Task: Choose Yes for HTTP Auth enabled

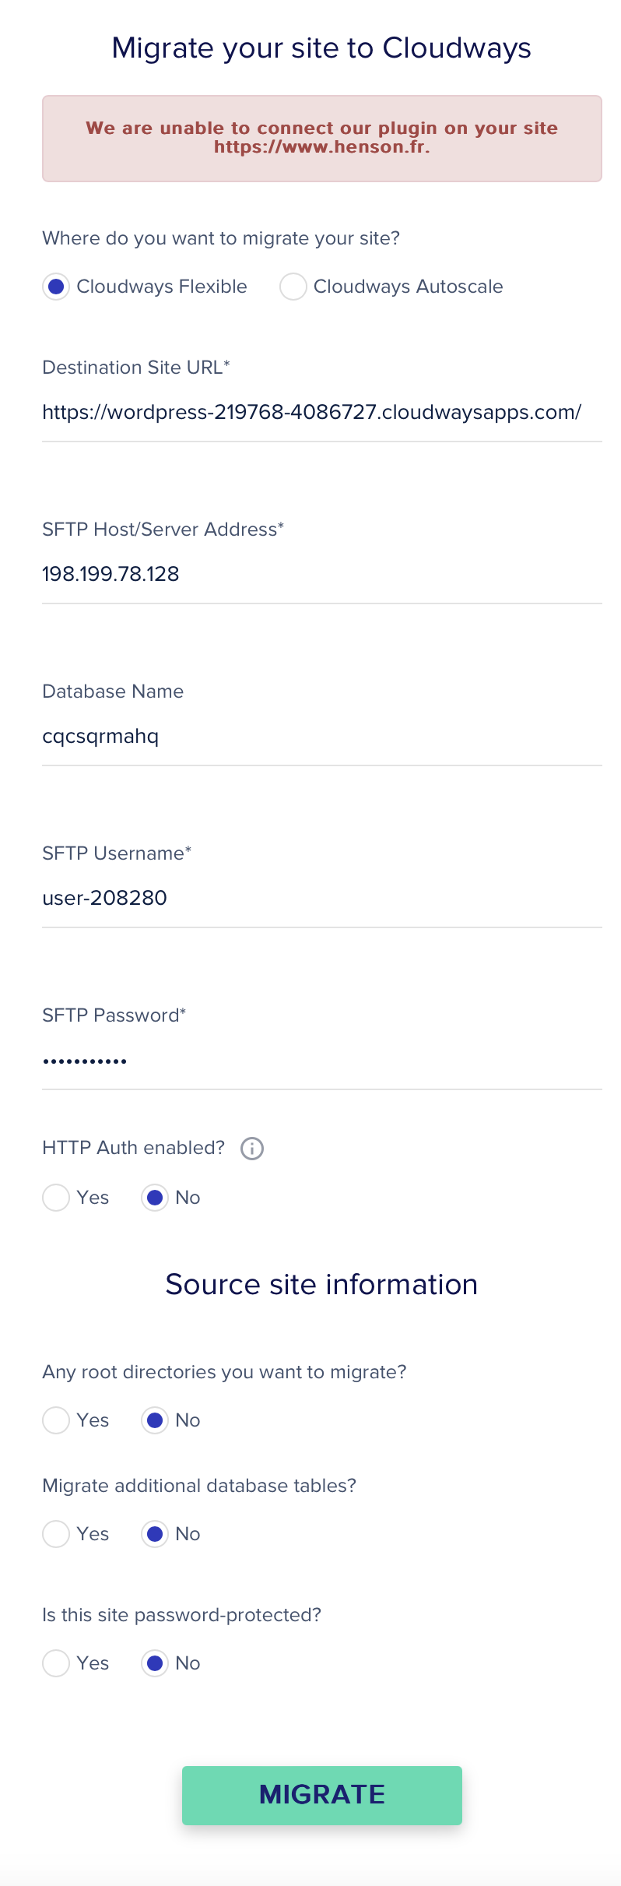Action: click(x=56, y=1198)
